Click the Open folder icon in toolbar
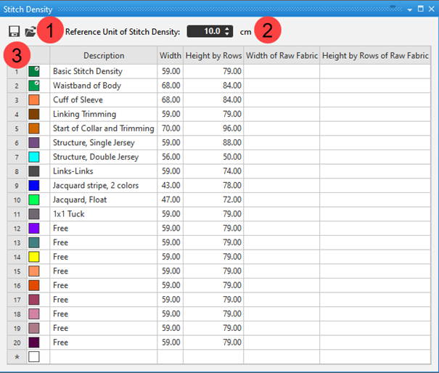This screenshot has width=439, height=373. click(x=30, y=32)
